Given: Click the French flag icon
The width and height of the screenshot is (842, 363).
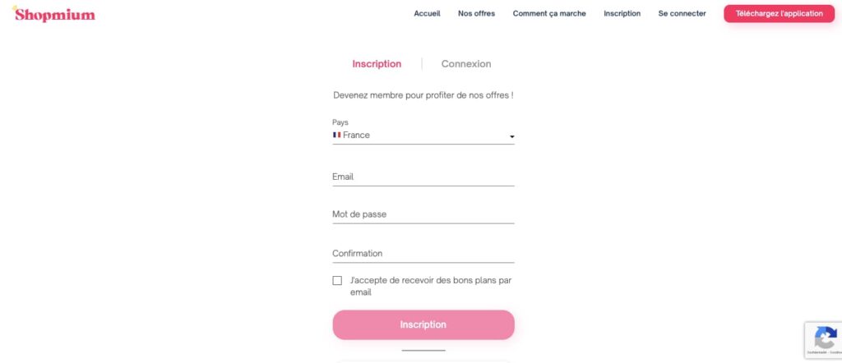Looking at the screenshot, I should 337,135.
